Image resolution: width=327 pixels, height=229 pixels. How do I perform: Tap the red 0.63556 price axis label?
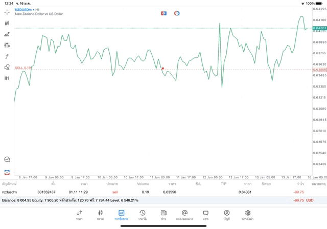pyautogui.click(x=319, y=70)
